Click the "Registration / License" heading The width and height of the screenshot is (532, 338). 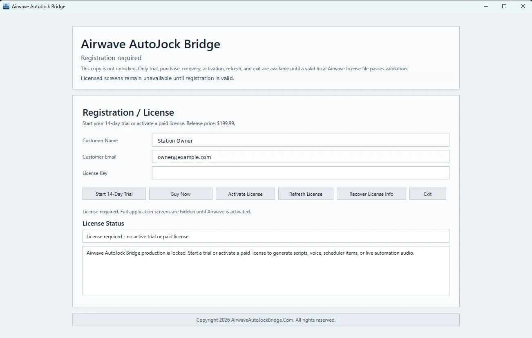pyautogui.click(x=128, y=112)
